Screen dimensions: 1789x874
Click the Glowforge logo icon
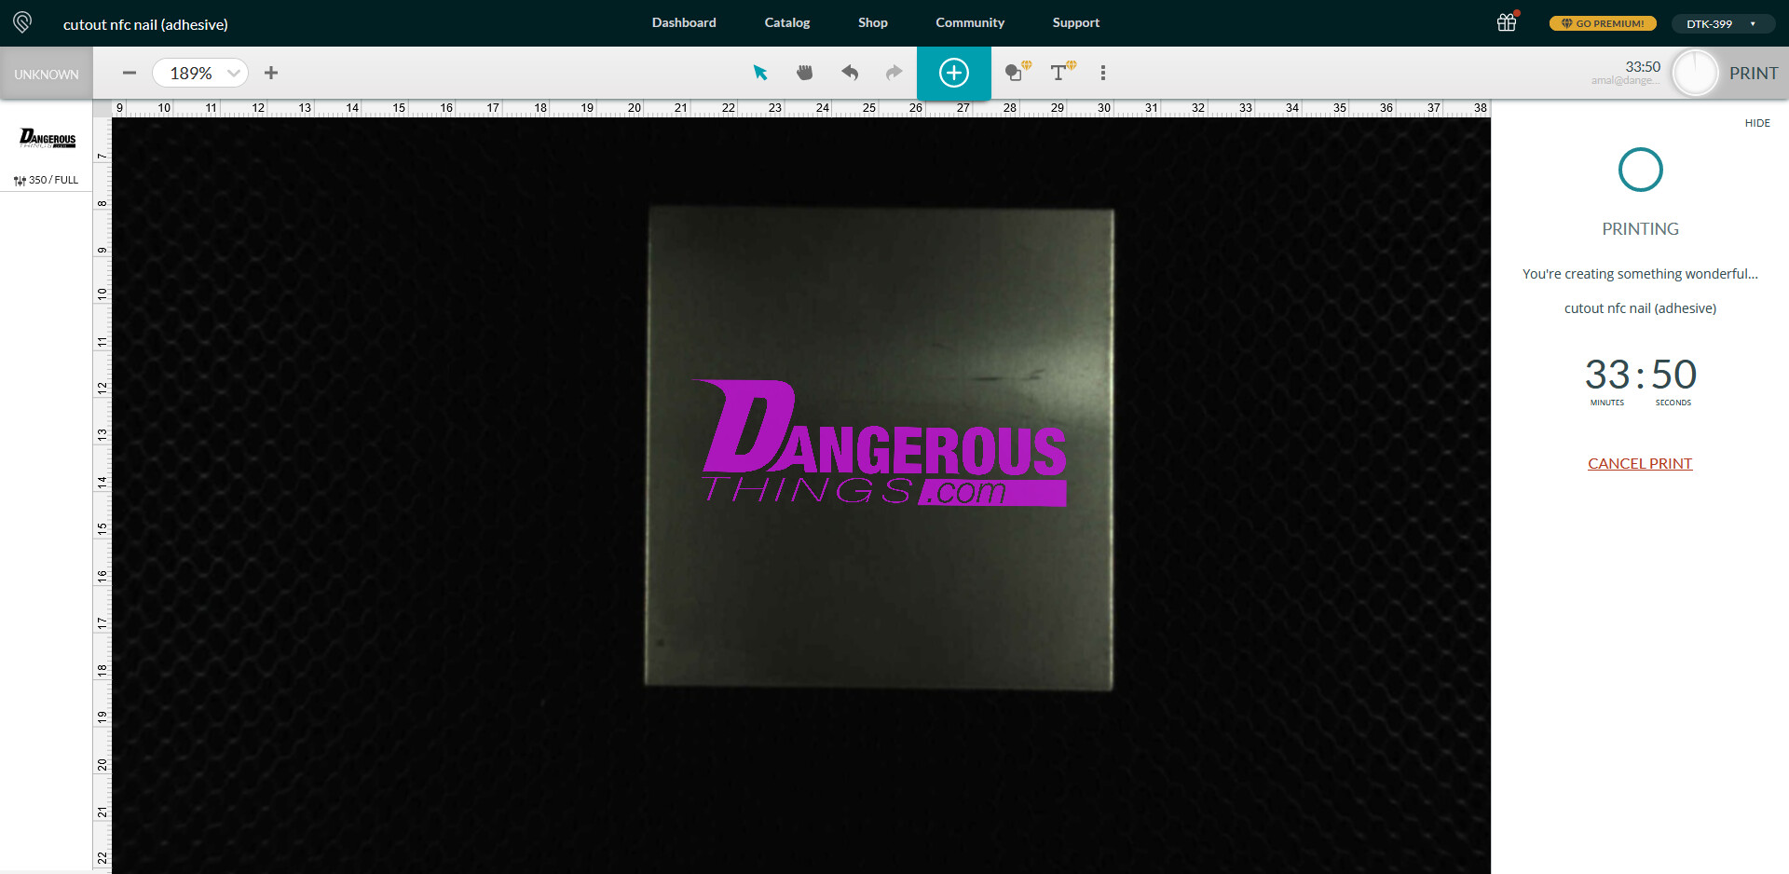22,22
